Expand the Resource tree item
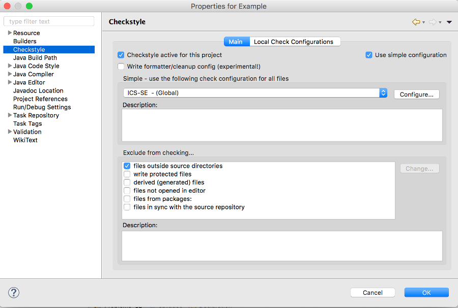458x308 pixels. 9,33
